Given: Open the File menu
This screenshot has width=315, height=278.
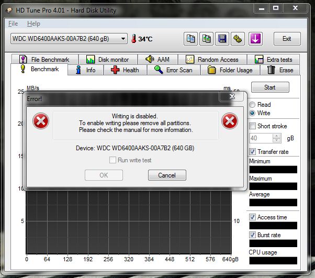Looking at the screenshot, I should (x=13, y=24).
